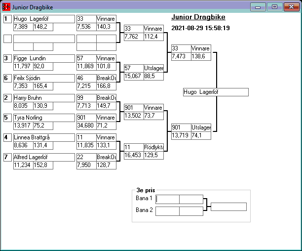Click the Junior Dragbike underlined heading
The image size is (302, 251).
click(198, 17)
